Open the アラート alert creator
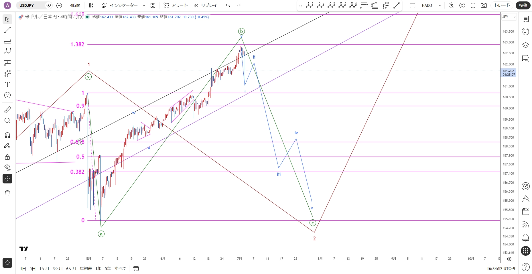Screen dimensions: 532x274 pyautogui.click(x=176, y=5)
